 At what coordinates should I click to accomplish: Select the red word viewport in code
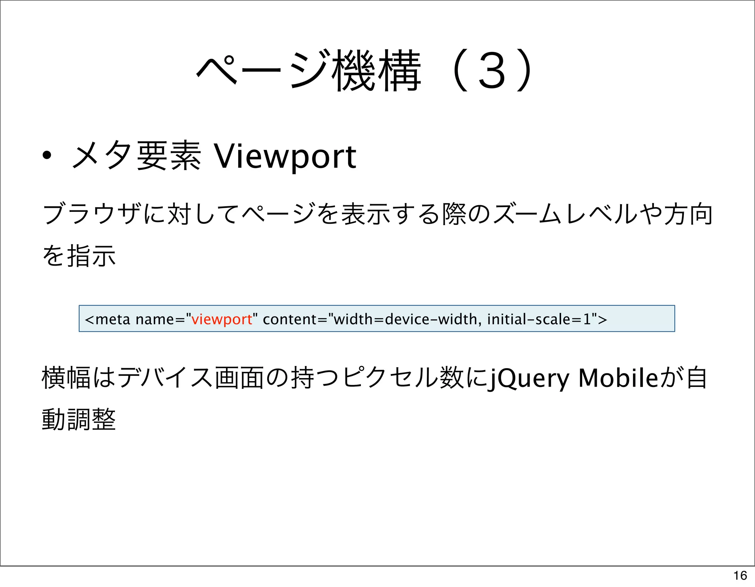(222, 319)
